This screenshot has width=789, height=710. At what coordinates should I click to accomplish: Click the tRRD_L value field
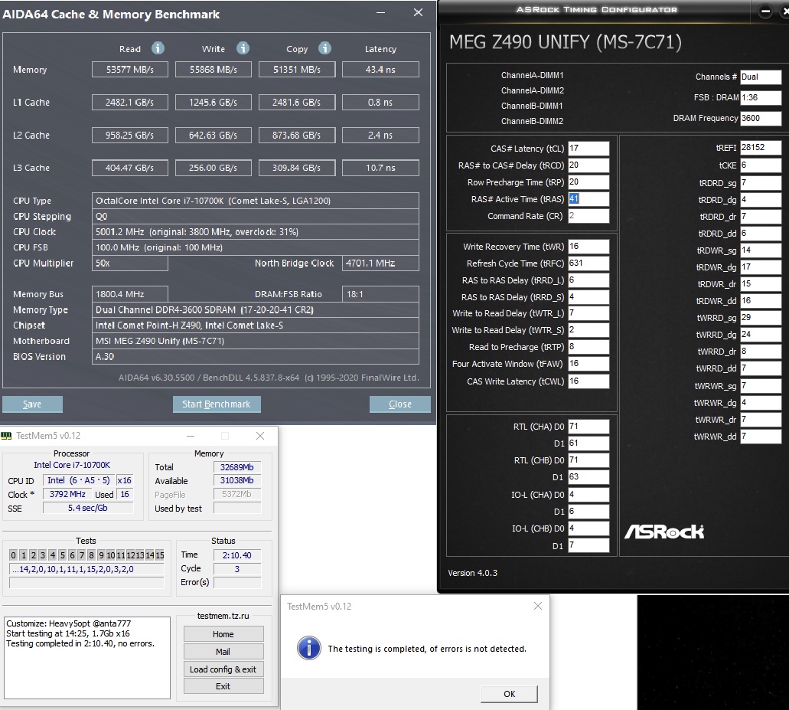588,280
